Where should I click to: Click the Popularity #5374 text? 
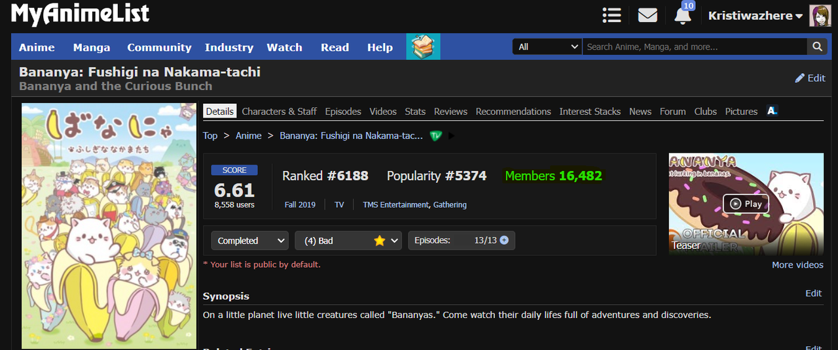tap(437, 176)
